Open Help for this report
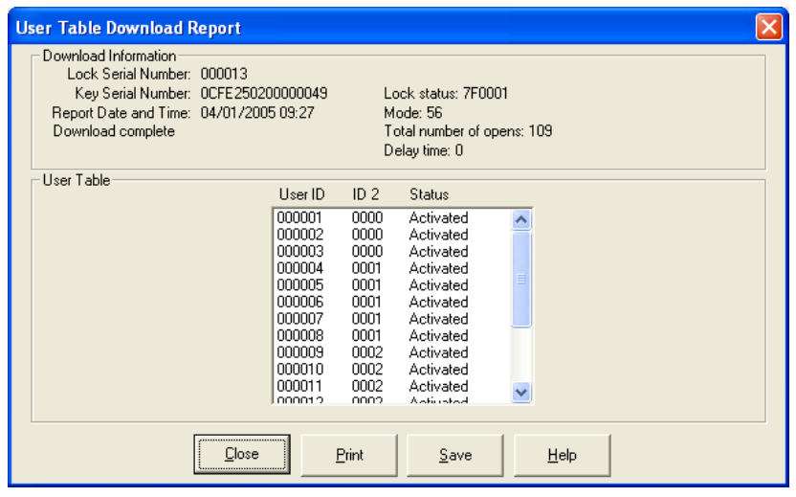 point(562,455)
